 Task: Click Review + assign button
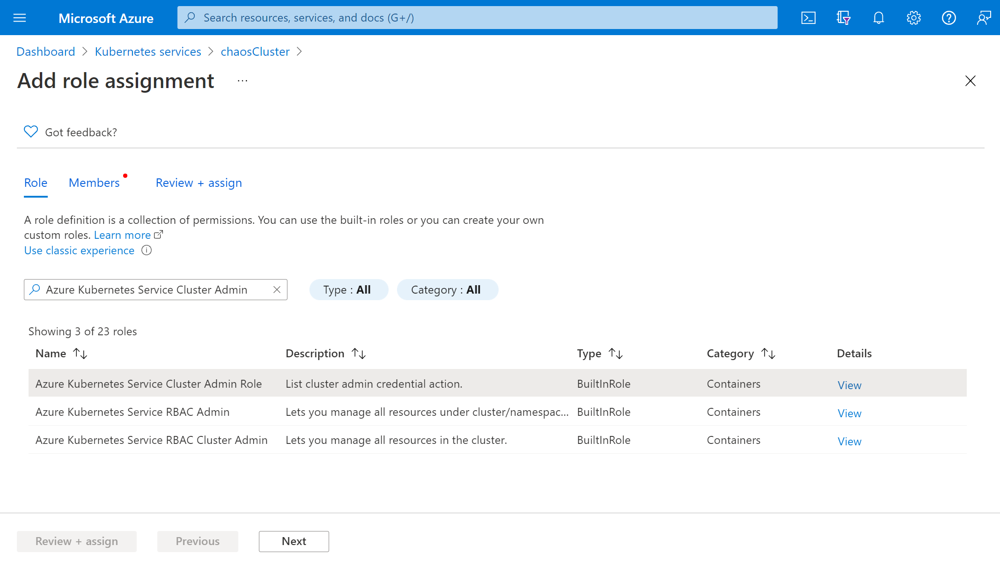coord(77,541)
